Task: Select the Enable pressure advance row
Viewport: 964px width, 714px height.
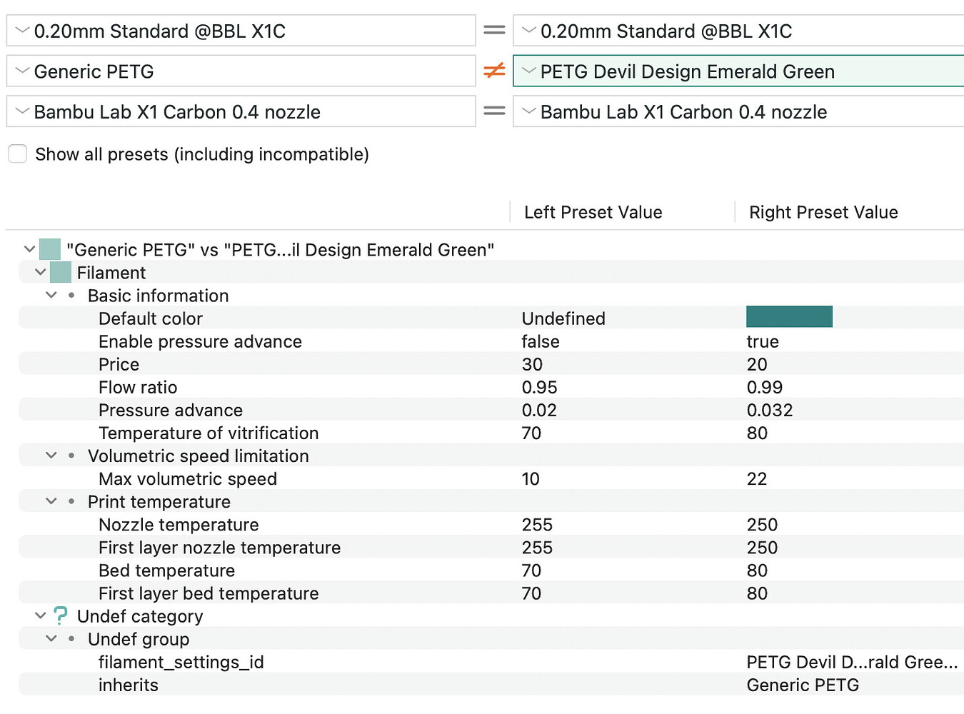Action: coord(491,341)
